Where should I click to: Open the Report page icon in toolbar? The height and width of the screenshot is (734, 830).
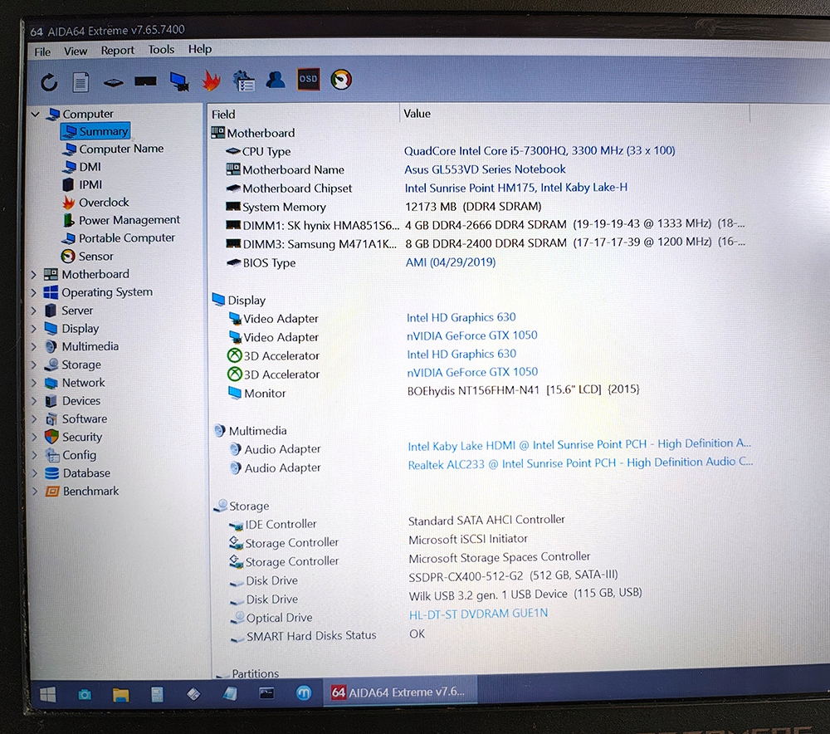pyautogui.click(x=81, y=82)
